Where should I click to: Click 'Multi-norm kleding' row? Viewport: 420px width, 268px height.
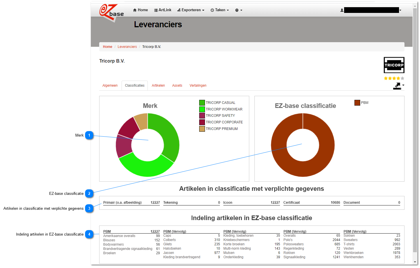[x=252, y=248]
